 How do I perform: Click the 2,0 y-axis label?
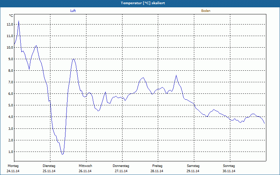(10, 140)
